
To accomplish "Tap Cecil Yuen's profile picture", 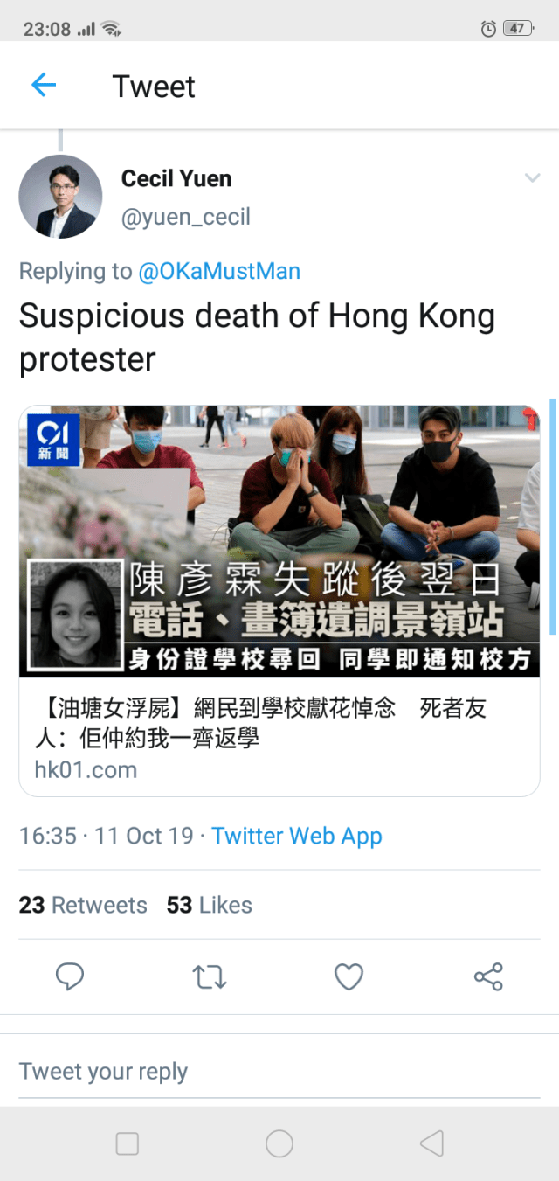I will pyautogui.click(x=60, y=197).
